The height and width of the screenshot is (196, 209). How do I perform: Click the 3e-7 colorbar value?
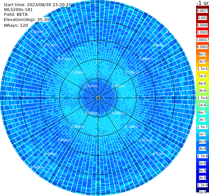(x=203, y=119)
